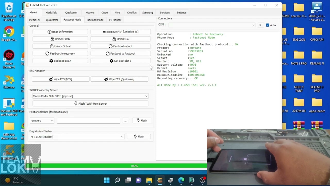Image resolution: width=330 pixels, height=186 pixels.
Task: Click Flash button for Eng Modem
Action: coord(139,137)
